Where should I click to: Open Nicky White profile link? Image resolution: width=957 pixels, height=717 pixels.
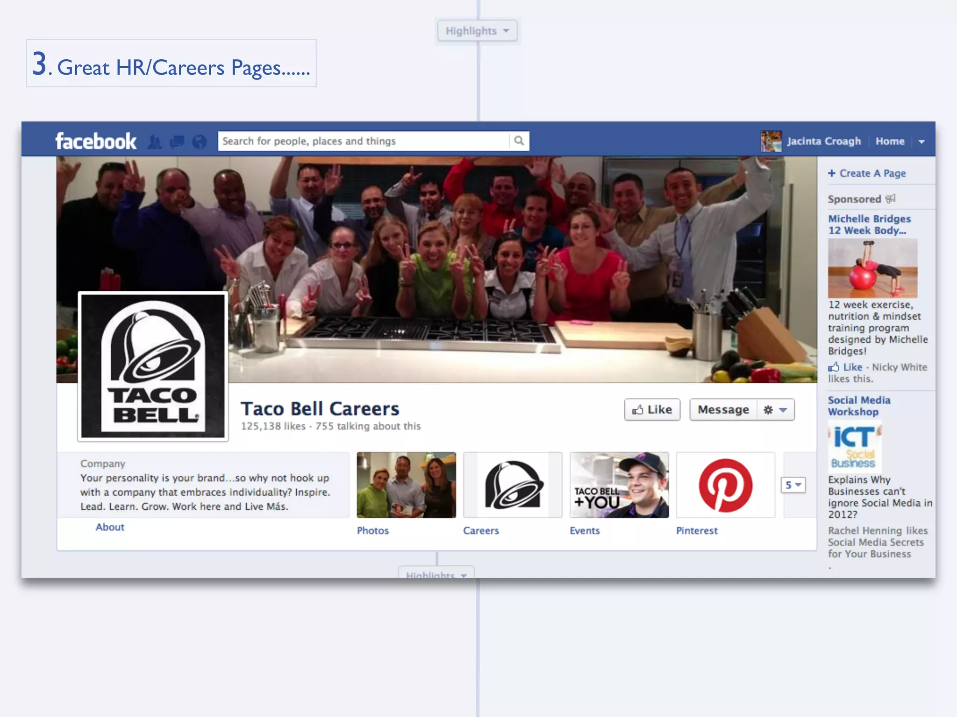899,367
